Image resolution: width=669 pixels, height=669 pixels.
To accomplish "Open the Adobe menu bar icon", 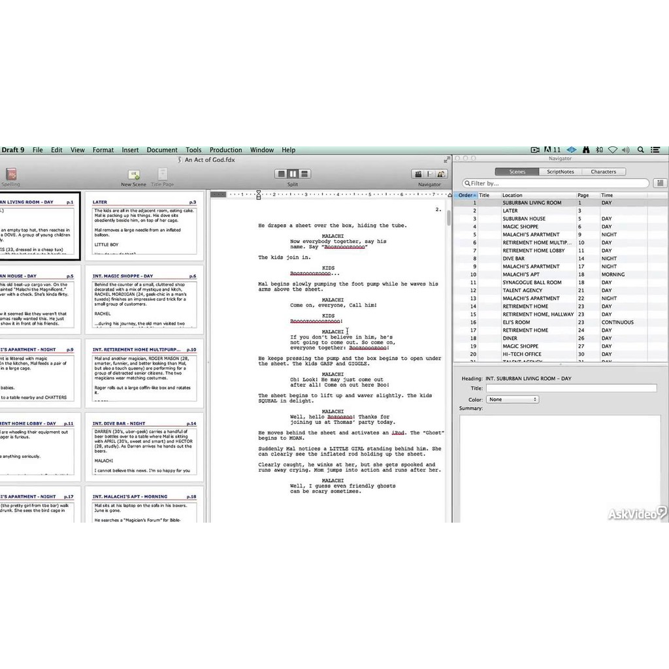I will (548, 150).
